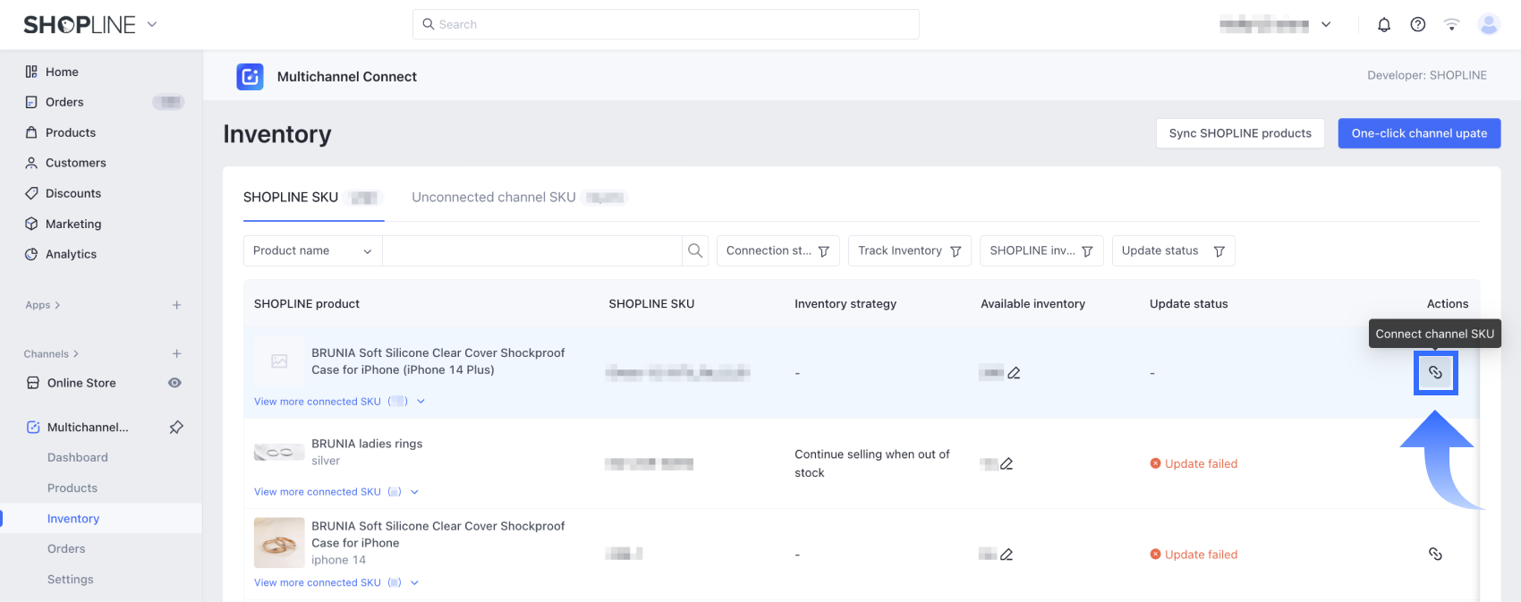Switch to Unconnected channel SKU tab
The image size is (1521, 602).
tap(494, 198)
